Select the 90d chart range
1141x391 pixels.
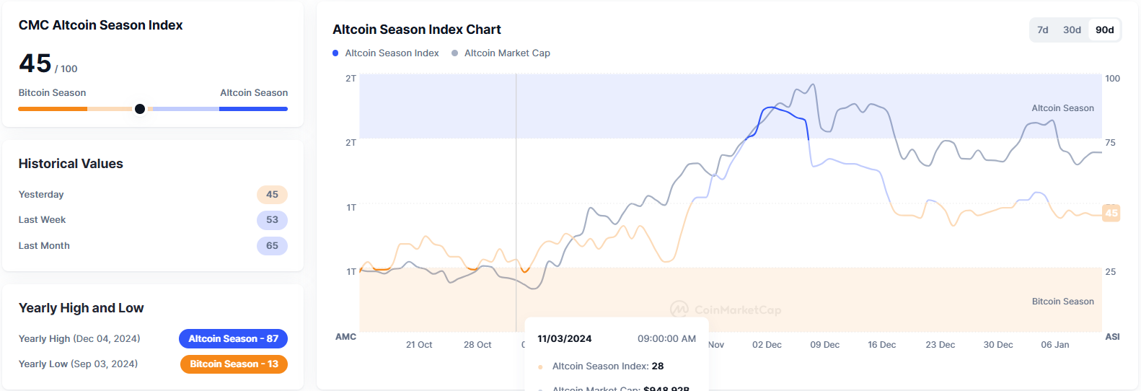tap(1104, 30)
